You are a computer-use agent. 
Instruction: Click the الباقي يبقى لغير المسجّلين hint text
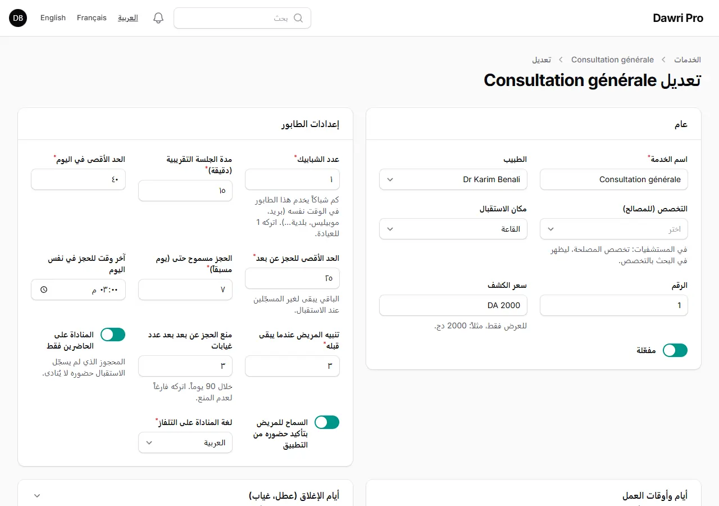(x=297, y=304)
